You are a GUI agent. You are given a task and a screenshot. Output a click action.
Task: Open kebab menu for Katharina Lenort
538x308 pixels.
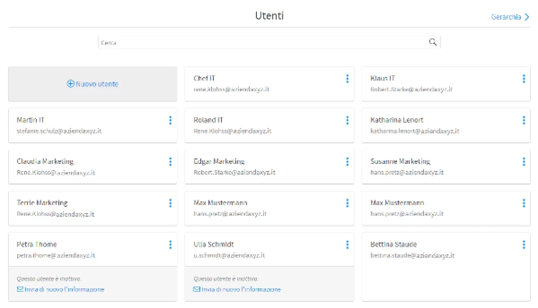click(x=524, y=120)
